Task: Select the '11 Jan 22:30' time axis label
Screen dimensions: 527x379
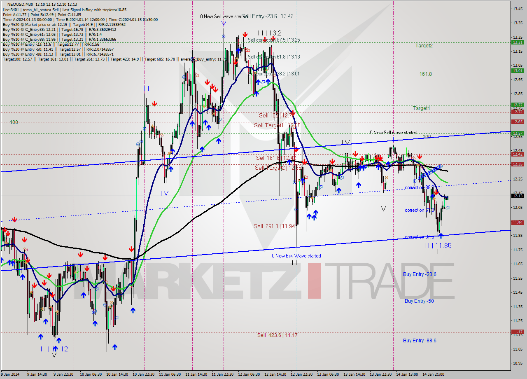Action: (x=222, y=374)
